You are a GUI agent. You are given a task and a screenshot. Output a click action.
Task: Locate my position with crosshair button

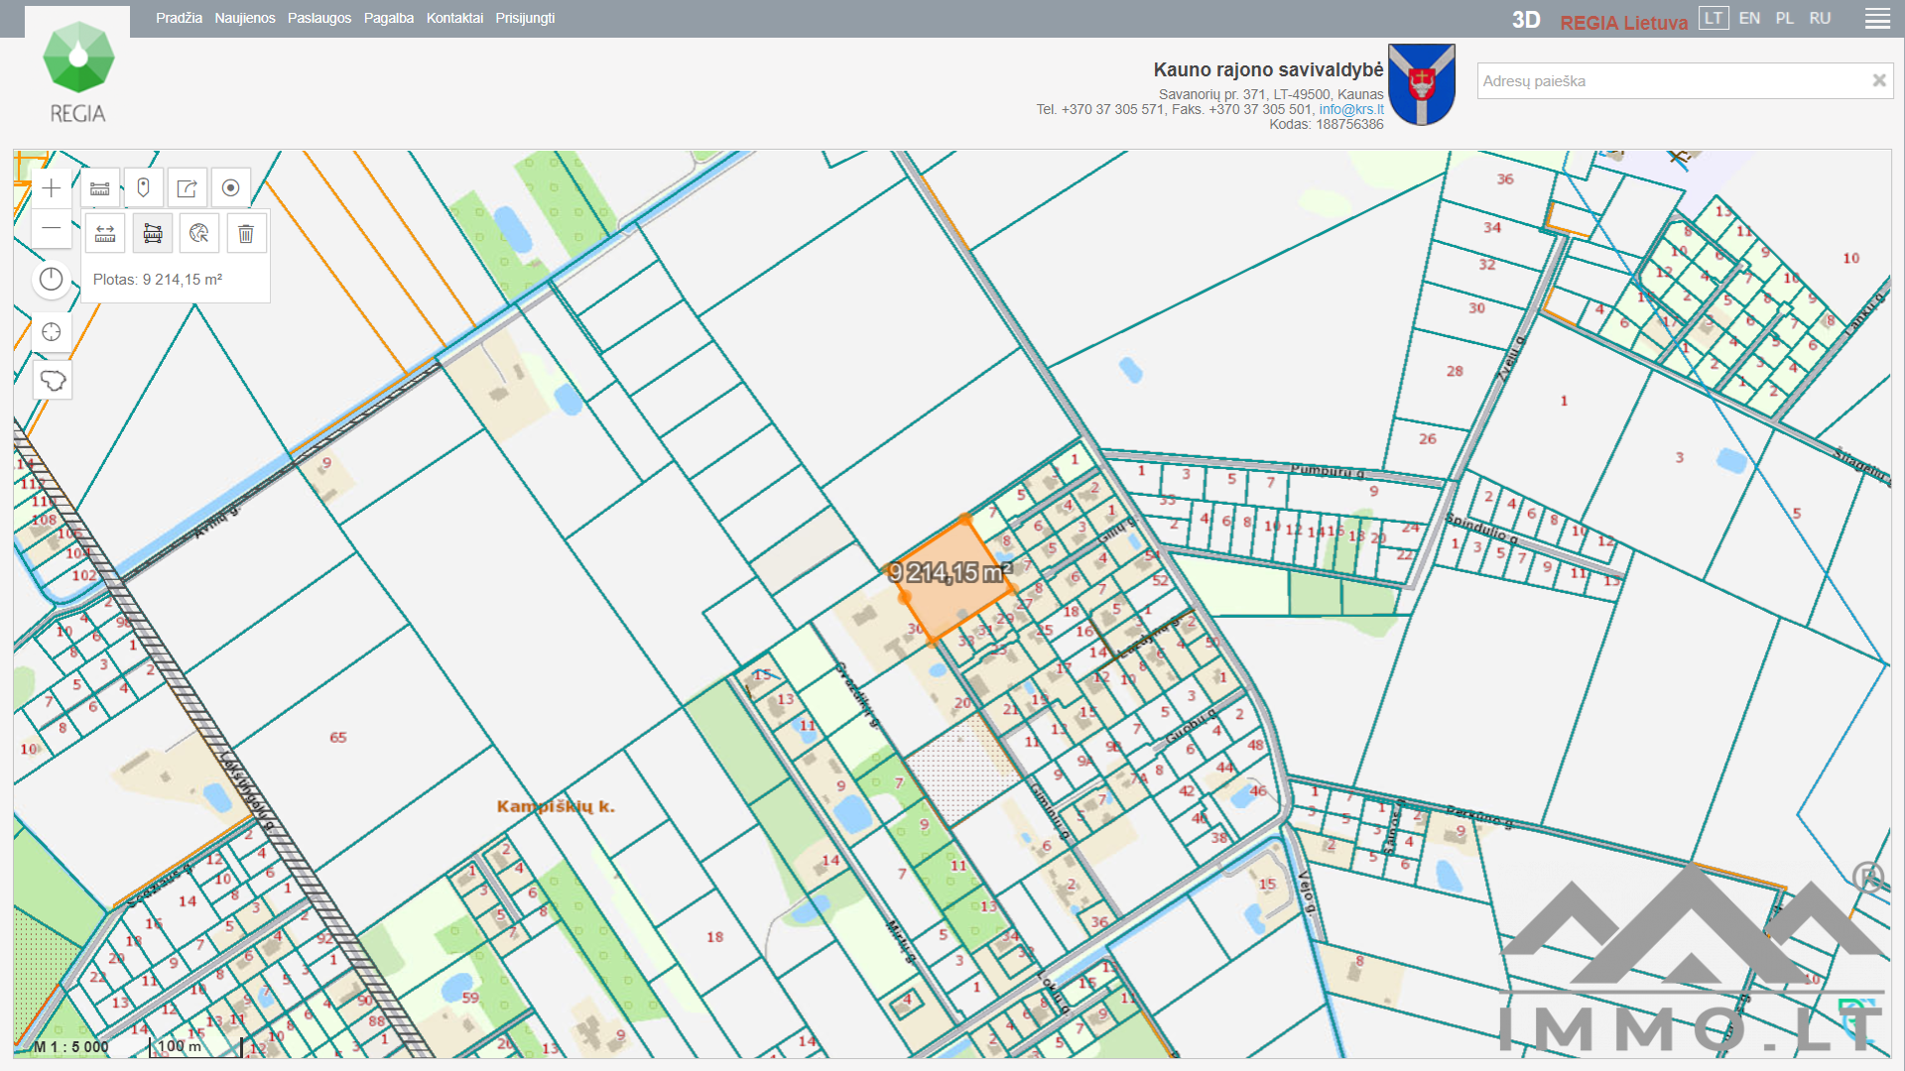point(52,332)
